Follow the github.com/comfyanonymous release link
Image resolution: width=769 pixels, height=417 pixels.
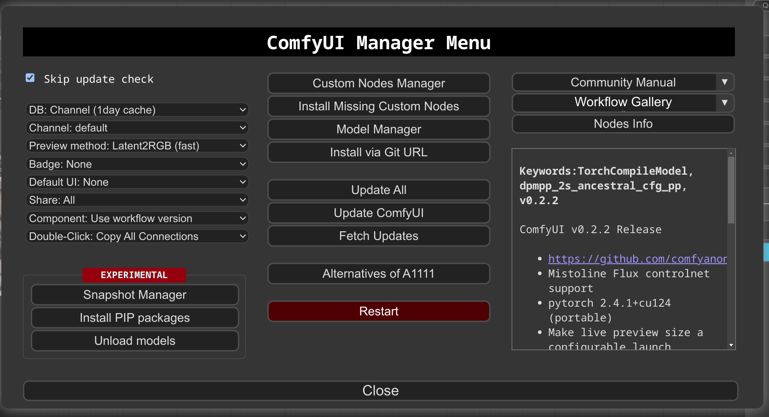[637, 259]
